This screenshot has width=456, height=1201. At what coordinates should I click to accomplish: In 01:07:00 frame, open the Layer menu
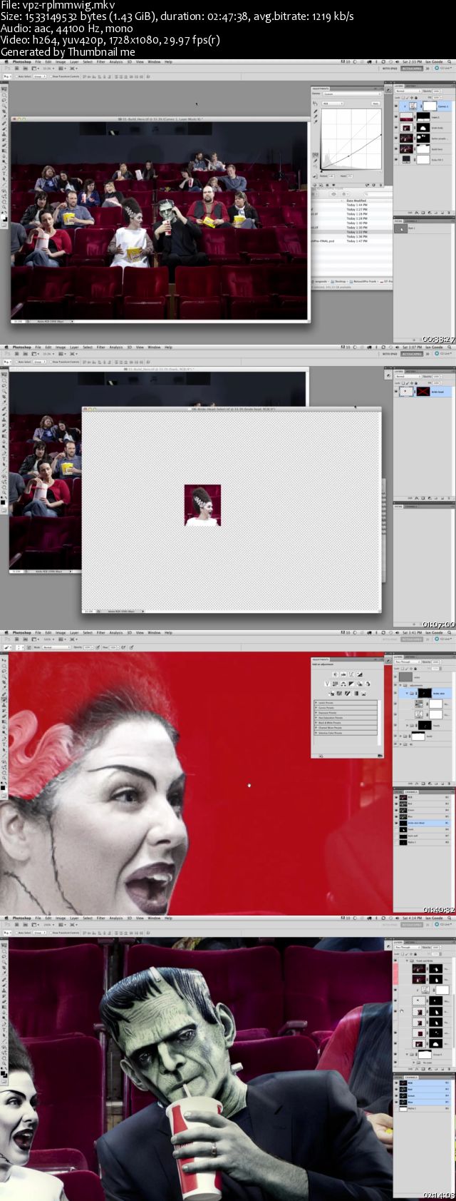[x=74, y=348]
